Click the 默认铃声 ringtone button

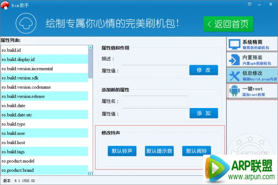(122, 151)
